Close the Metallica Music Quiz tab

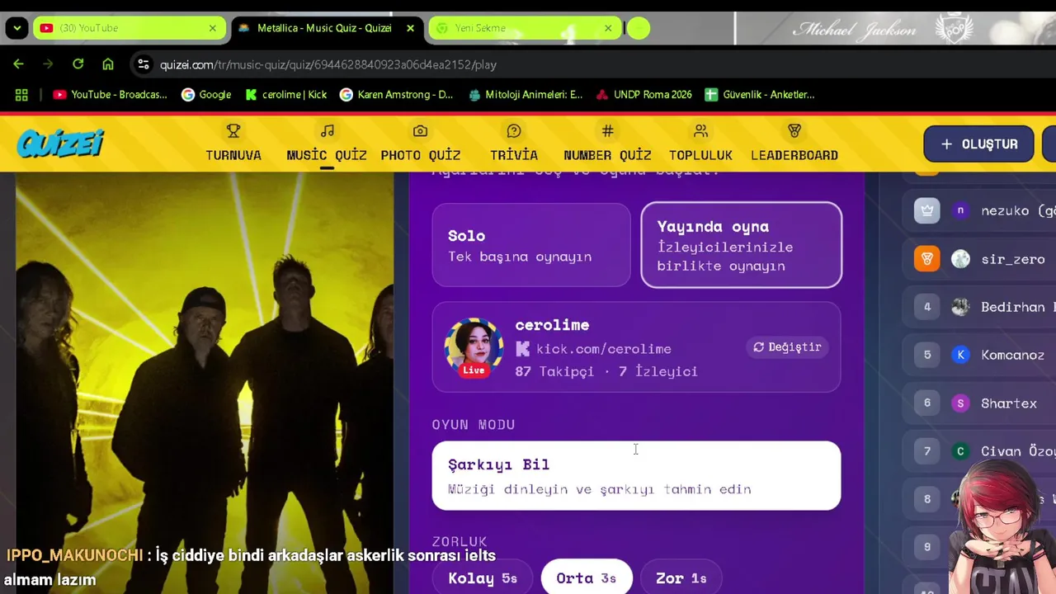coord(410,28)
